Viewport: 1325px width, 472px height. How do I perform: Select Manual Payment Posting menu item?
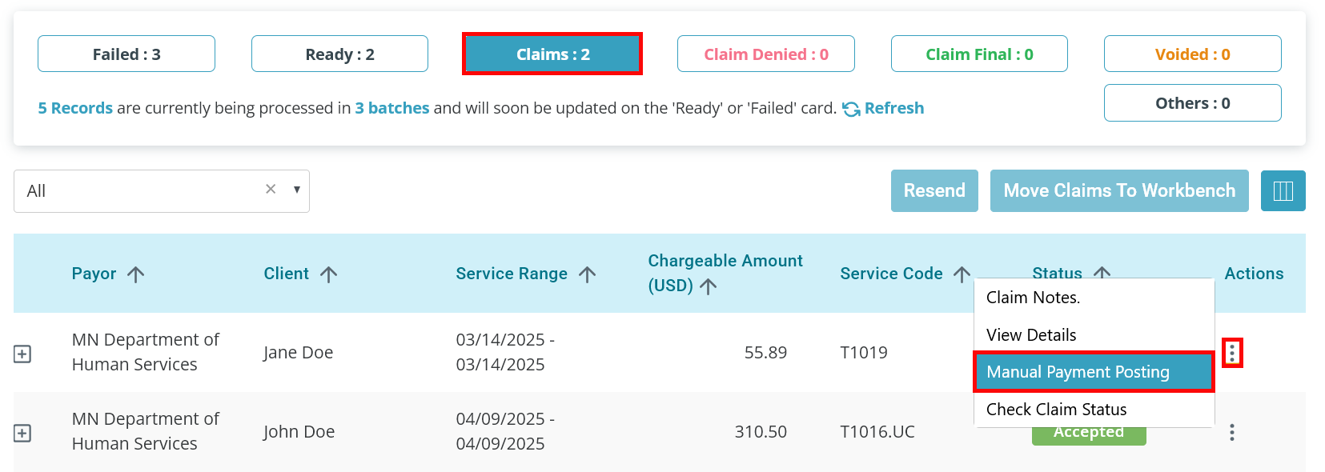click(x=1094, y=372)
